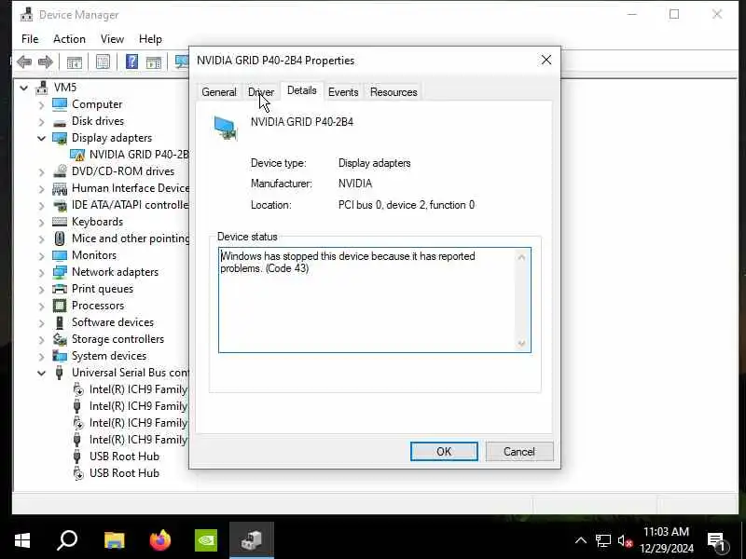Viewport: 746px width, 559px height.
Task: Select the Print queues icon
Action: point(60,289)
